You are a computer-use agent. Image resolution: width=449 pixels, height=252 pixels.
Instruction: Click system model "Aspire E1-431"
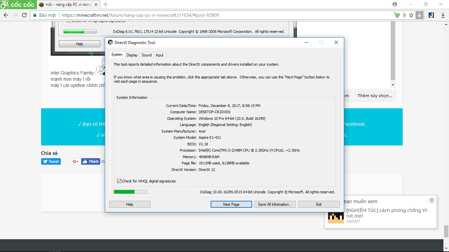click(210, 137)
